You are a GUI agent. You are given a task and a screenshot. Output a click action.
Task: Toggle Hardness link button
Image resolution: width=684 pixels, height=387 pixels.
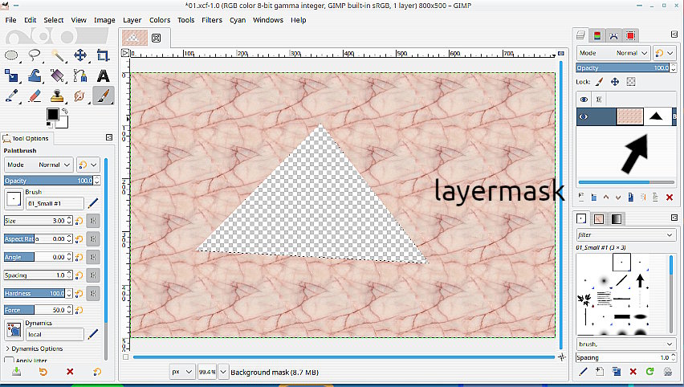tap(93, 294)
